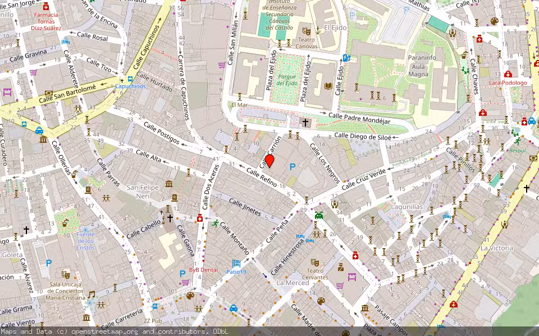Click the fountain icon at Fuente de los Cristos
Viewport: 539px width, 336px height.
click(85, 230)
